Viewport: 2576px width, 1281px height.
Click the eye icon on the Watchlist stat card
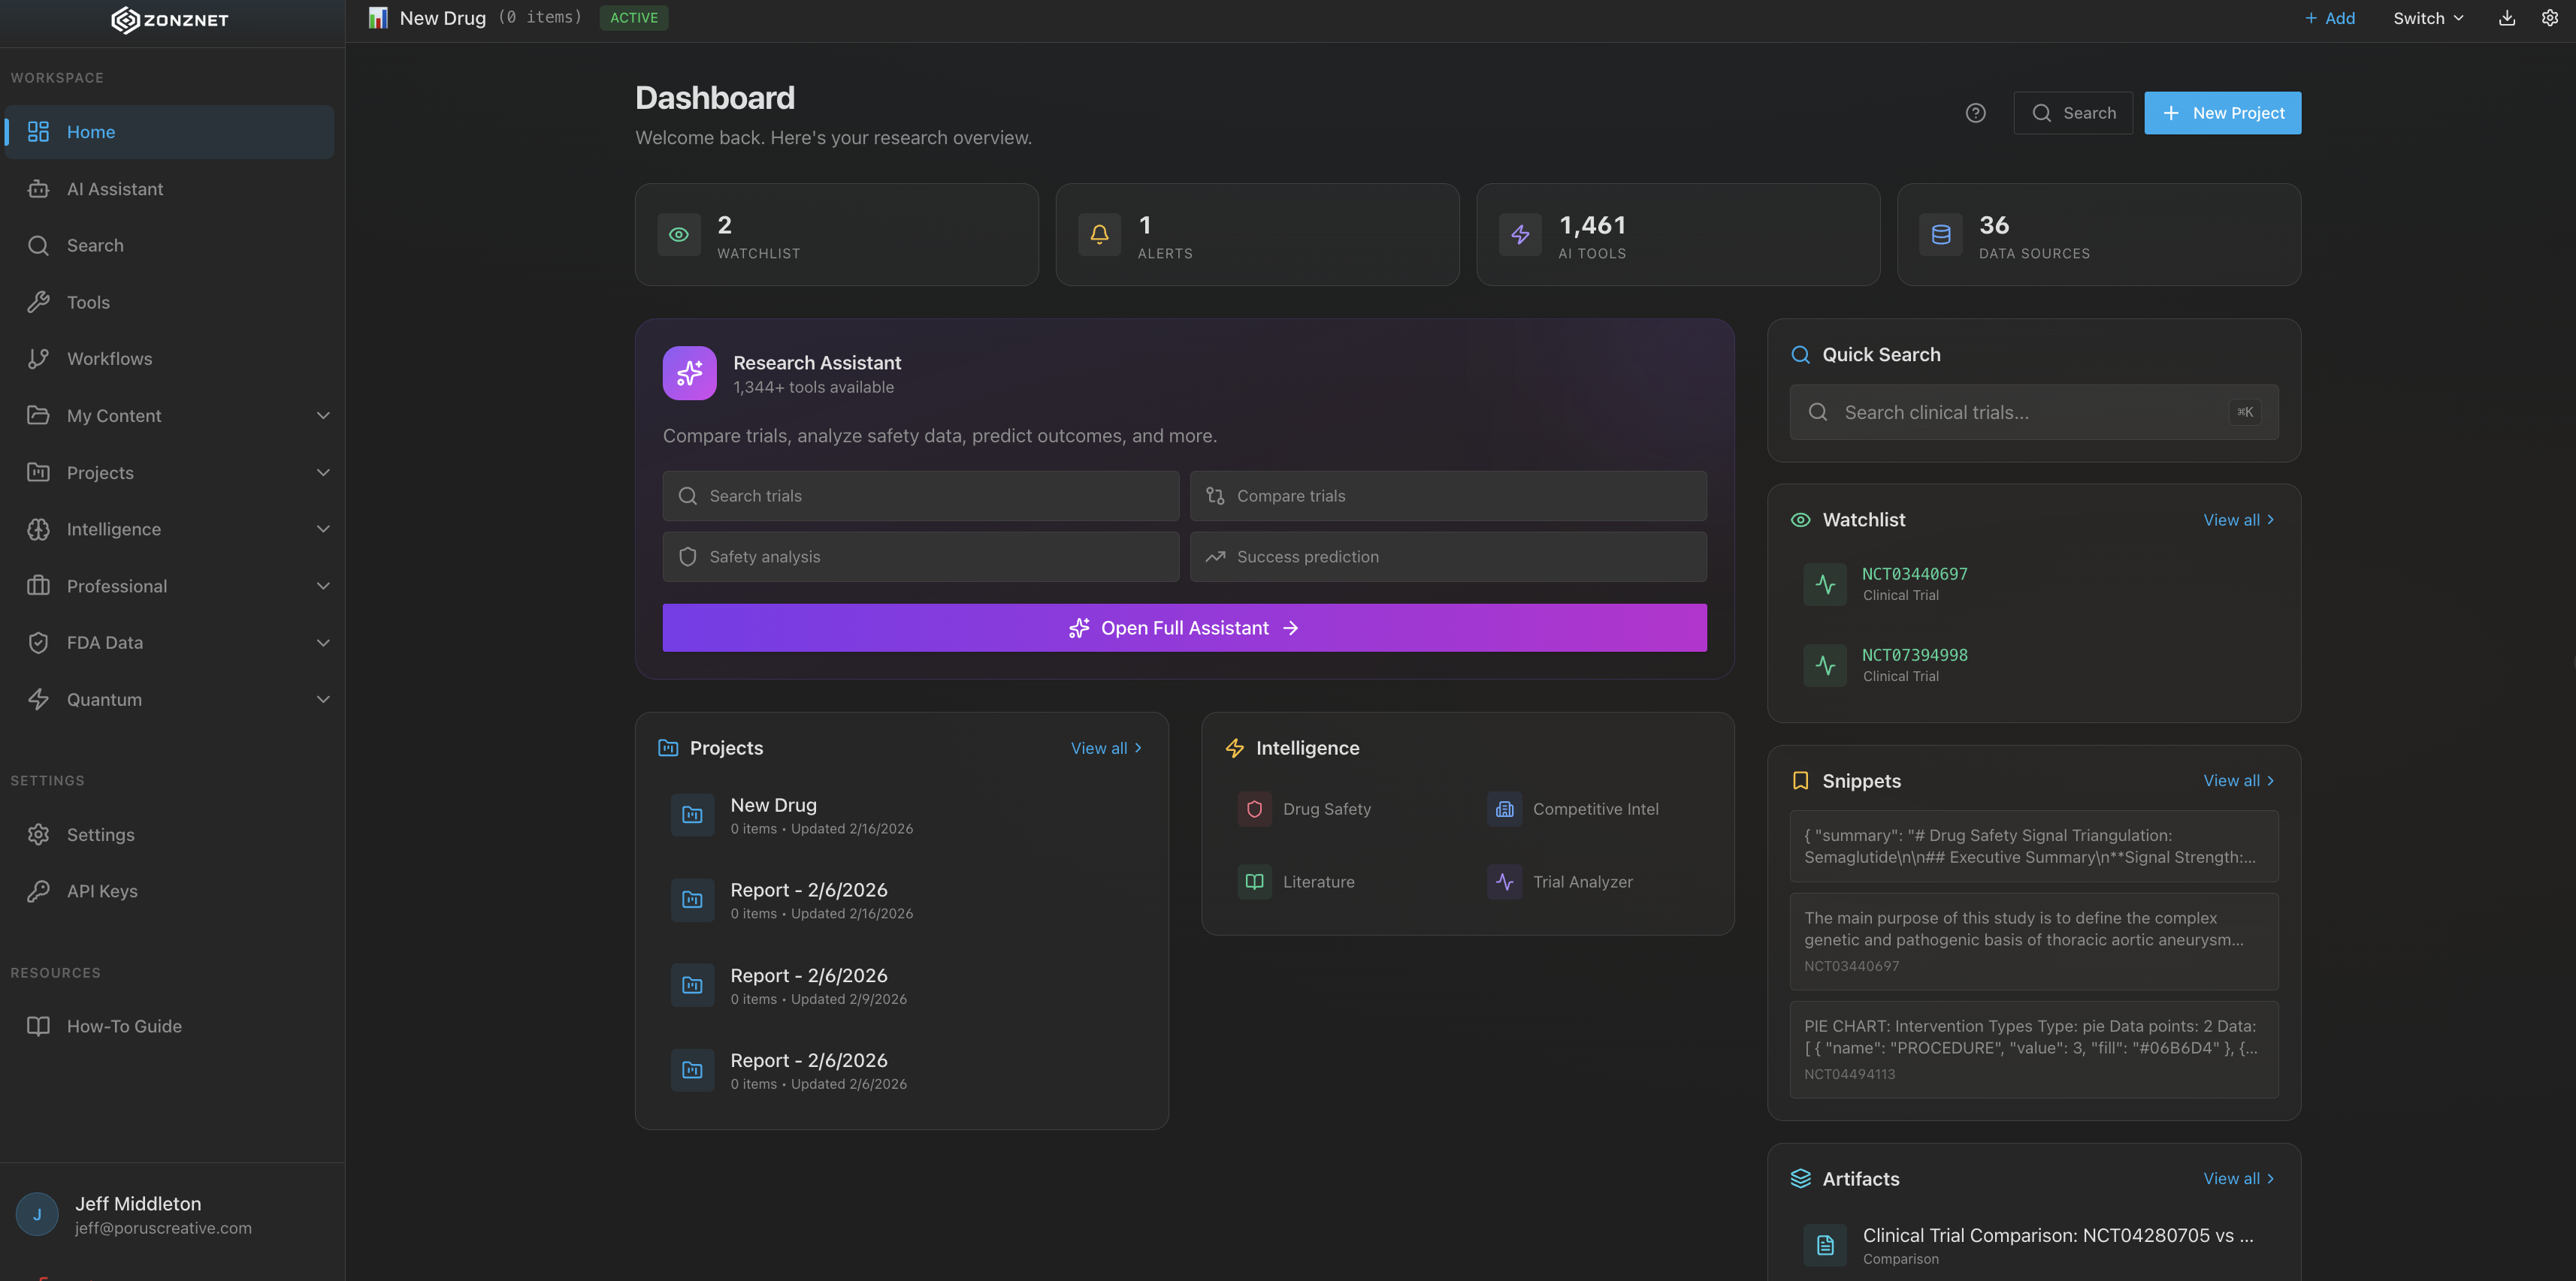click(x=678, y=234)
